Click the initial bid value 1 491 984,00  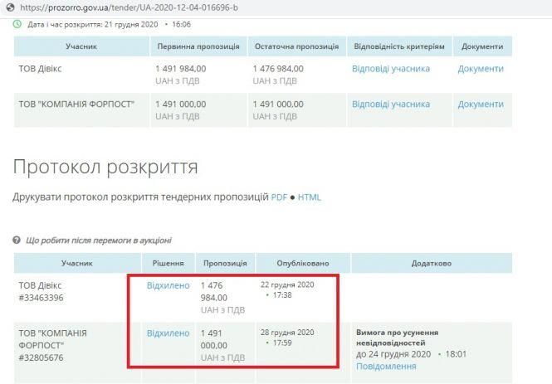(181, 69)
